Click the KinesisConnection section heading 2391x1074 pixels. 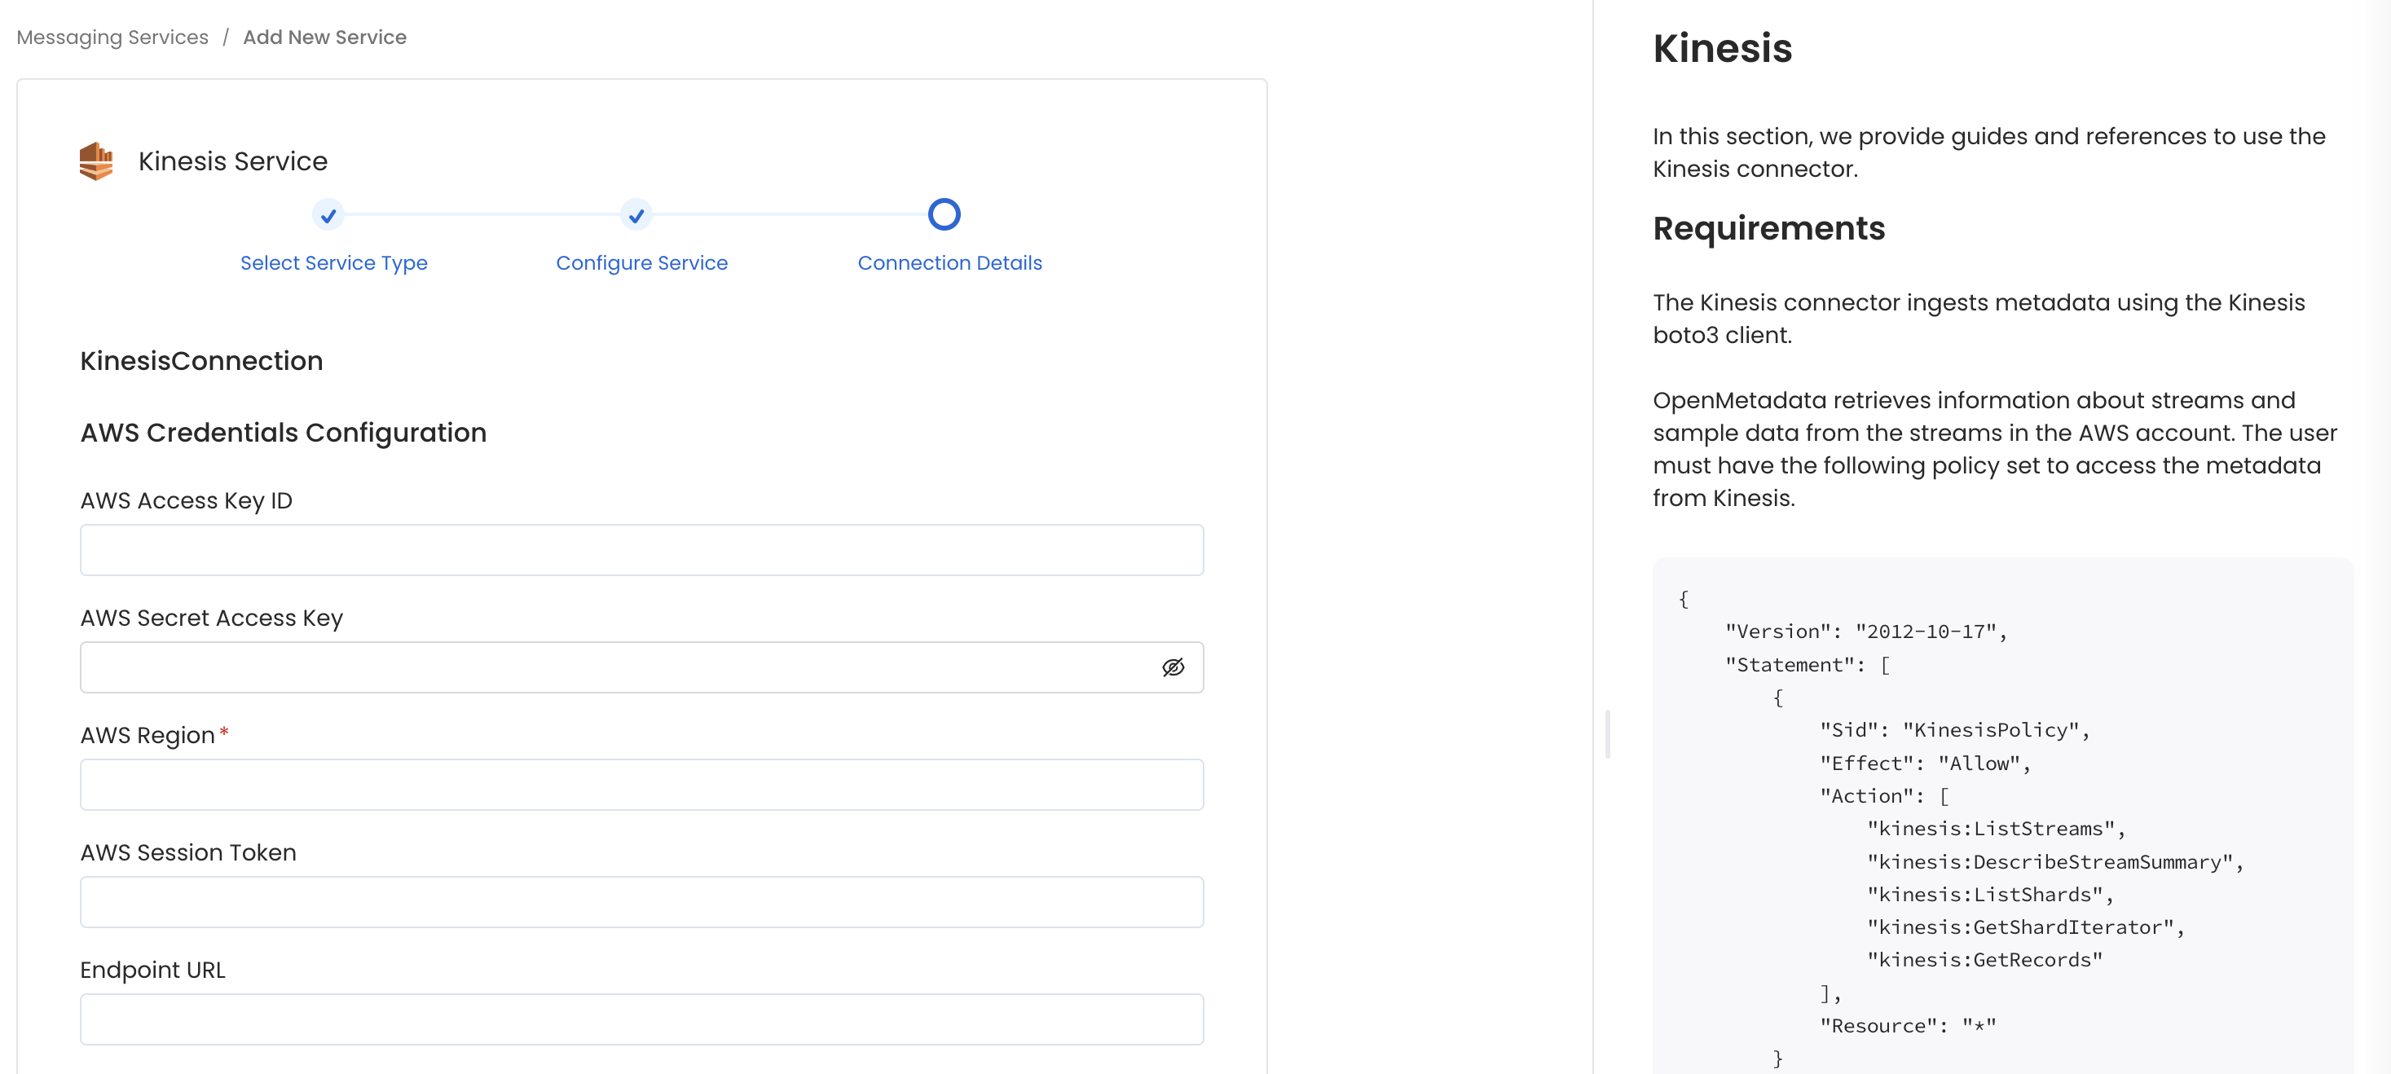(x=200, y=360)
